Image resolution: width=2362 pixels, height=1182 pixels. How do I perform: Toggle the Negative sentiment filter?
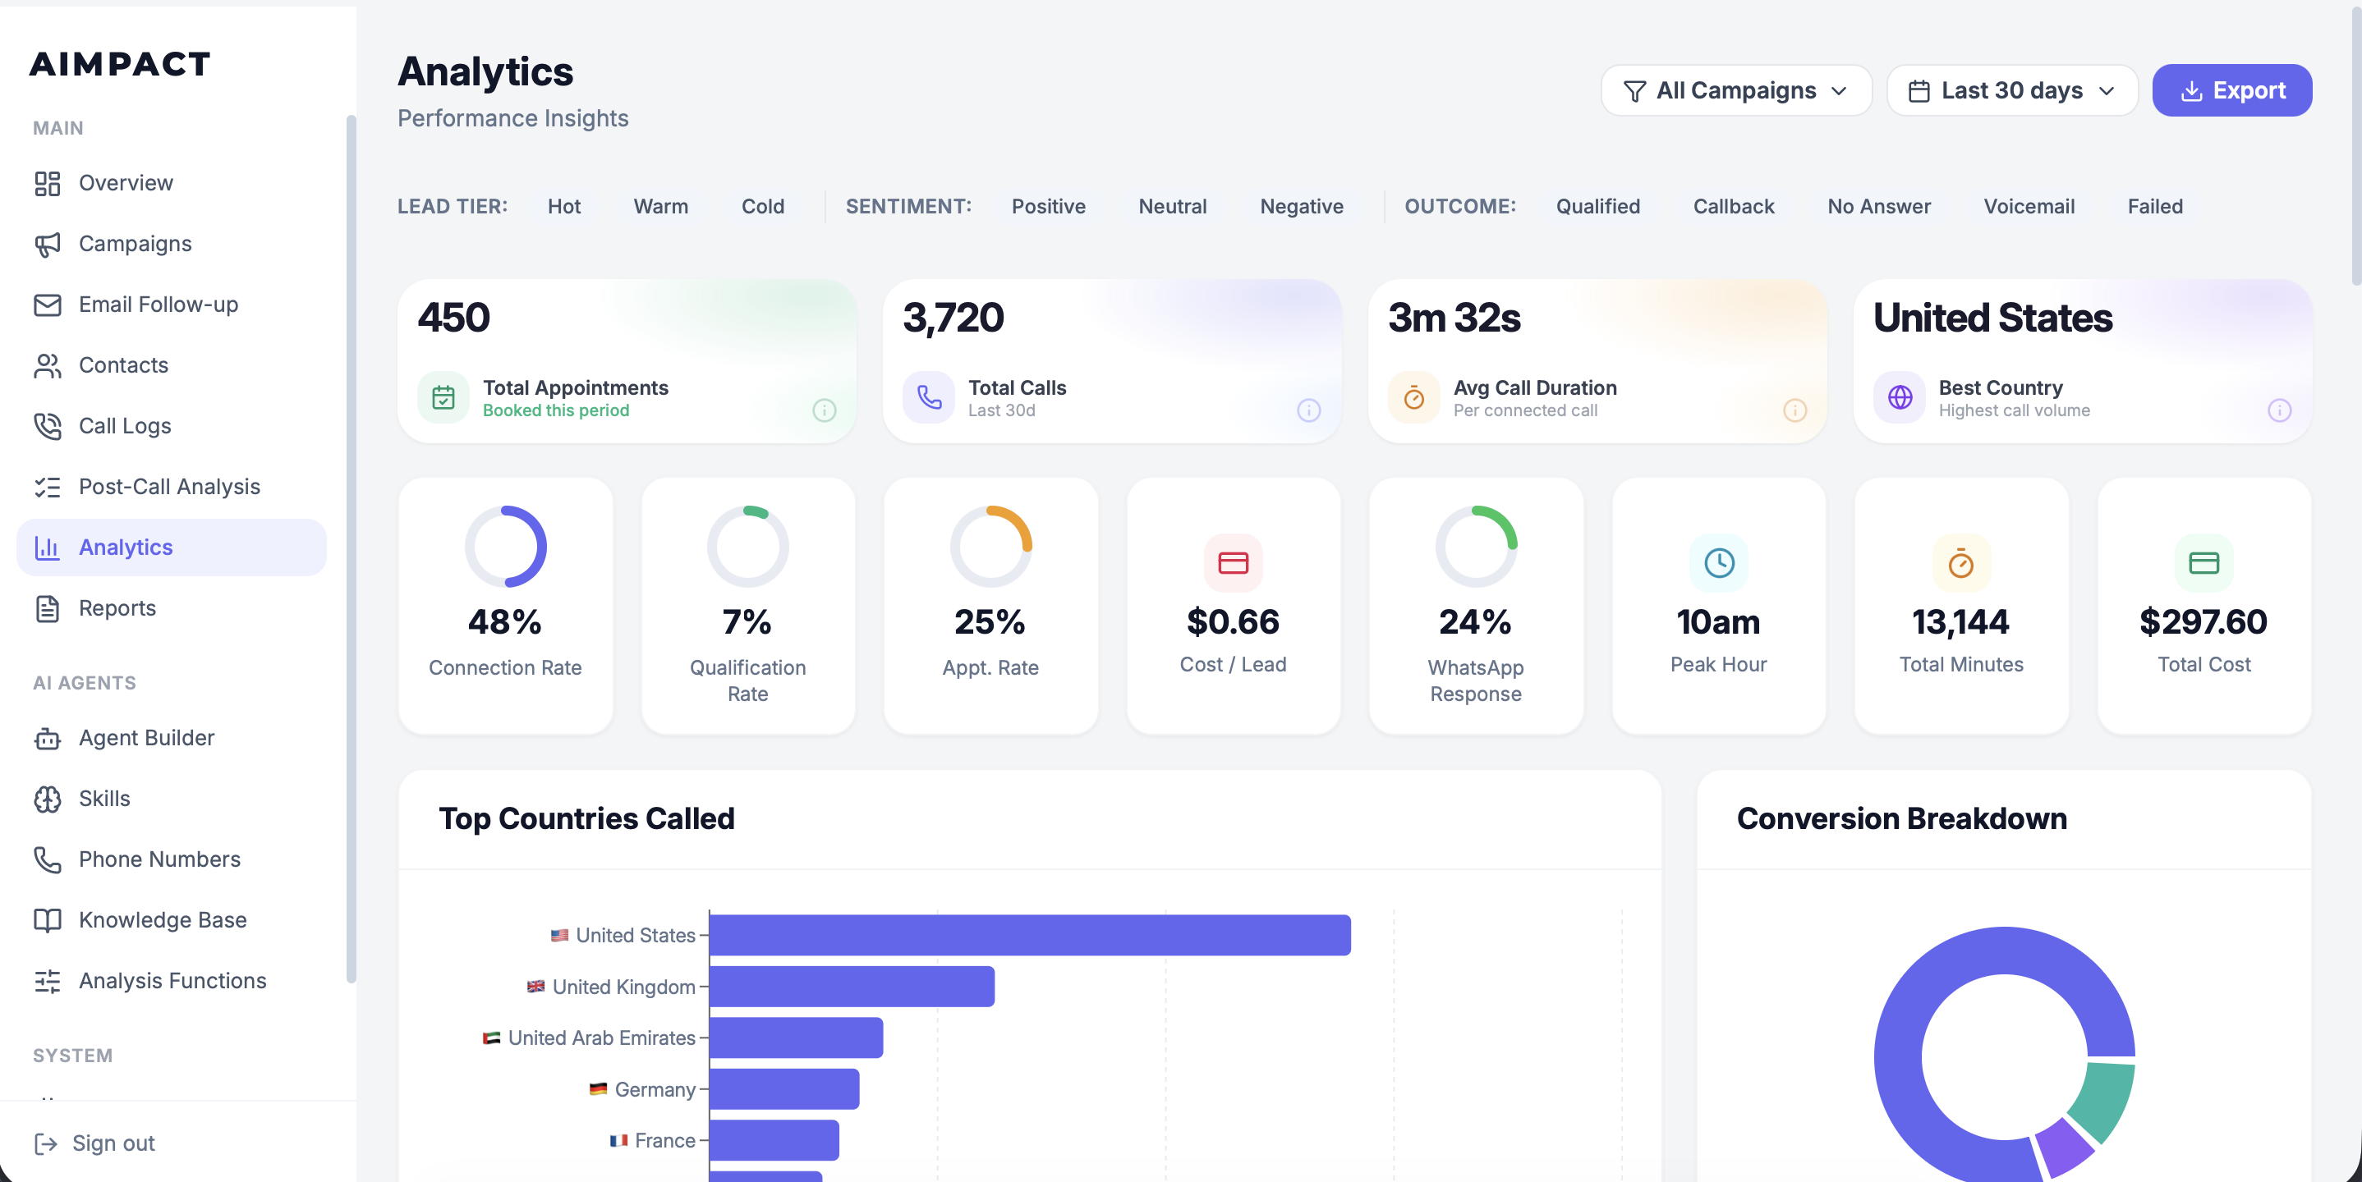pos(1302,207)
